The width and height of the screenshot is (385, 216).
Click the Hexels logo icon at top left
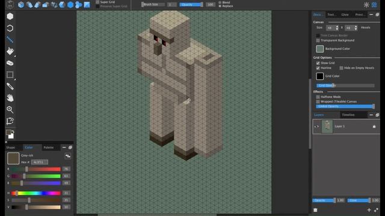[10, 5]
